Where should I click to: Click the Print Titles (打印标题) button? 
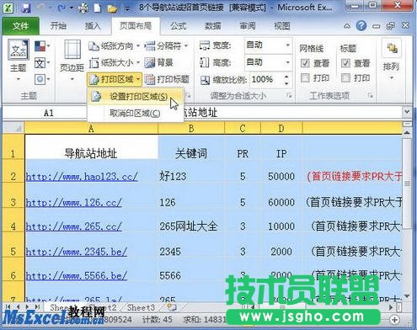tap(167, 79)
